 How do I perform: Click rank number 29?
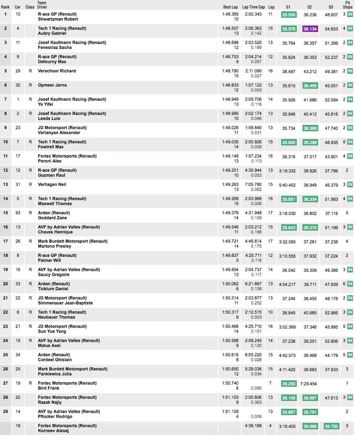coord(5,411)
